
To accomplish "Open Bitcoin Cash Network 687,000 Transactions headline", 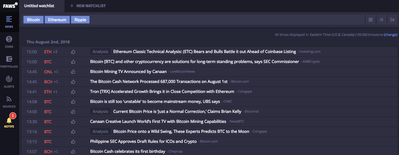I will click(x=159, y=82).
